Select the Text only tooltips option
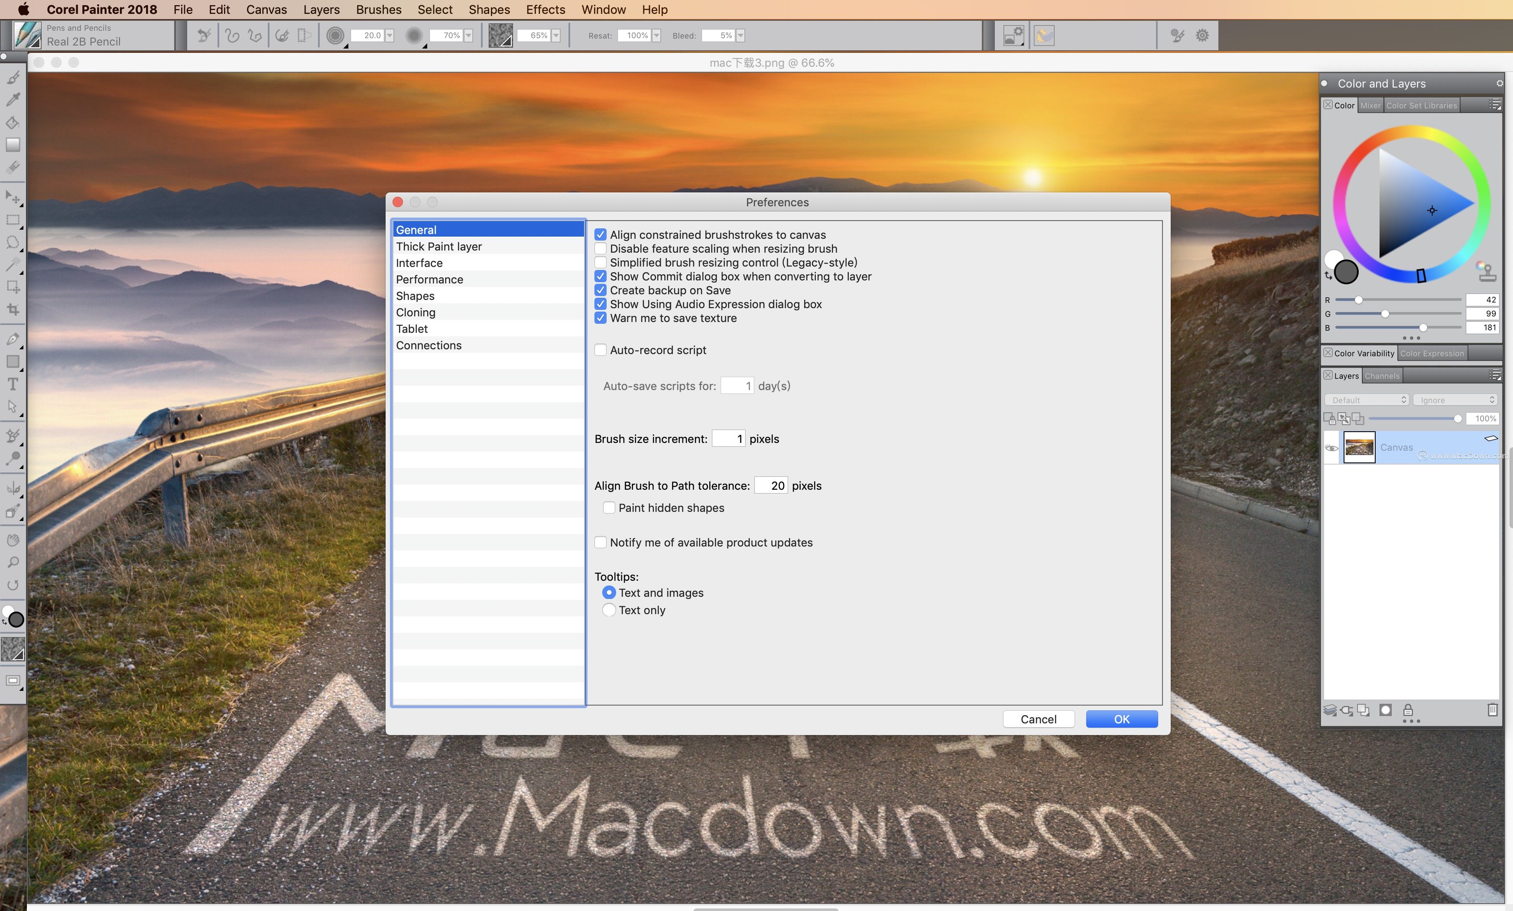The image size is (1513, 911). pos(609,610)
